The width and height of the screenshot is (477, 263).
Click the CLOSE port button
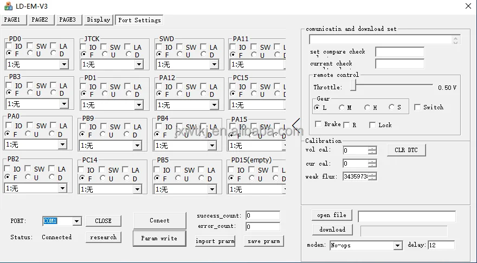[104, 221]
